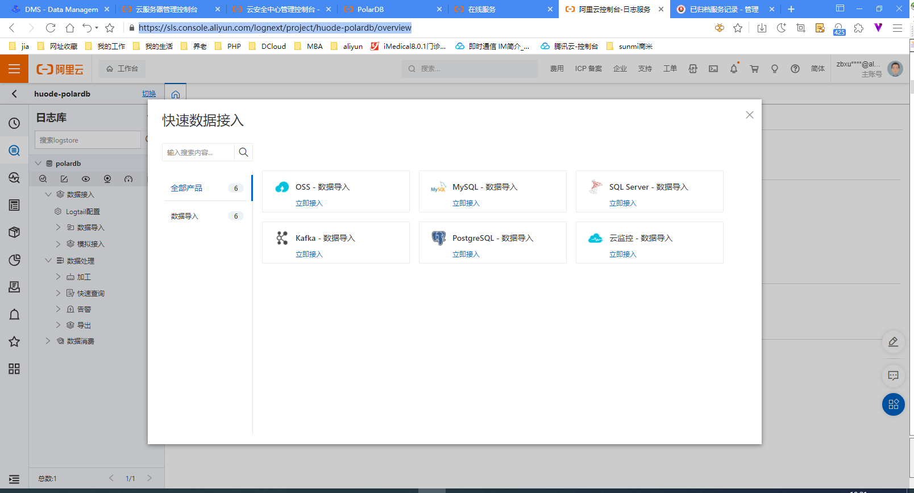Focus the 搜索logstore field
This screenshot has width=914, height=493.
click(x=88, y=140)
